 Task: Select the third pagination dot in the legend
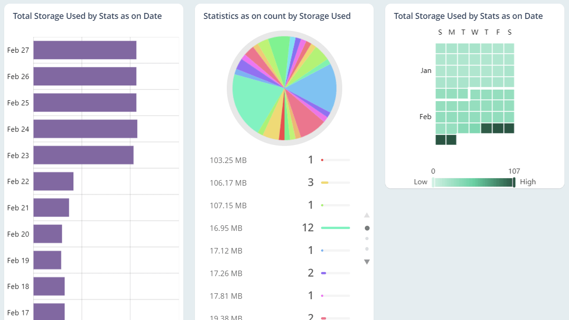(366, 248)
